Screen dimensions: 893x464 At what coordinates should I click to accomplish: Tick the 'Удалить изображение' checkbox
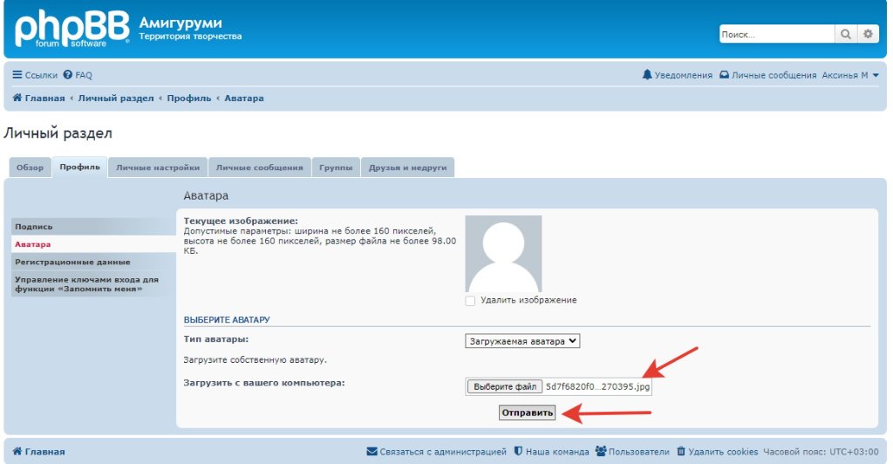pyautogui.click(x=471, y=300)
